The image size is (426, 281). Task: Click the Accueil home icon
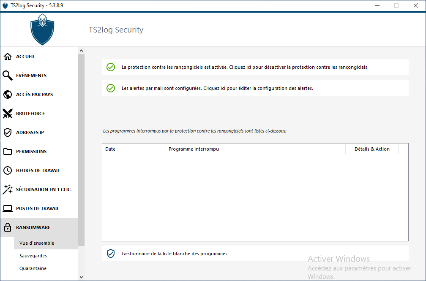(8, 57)
